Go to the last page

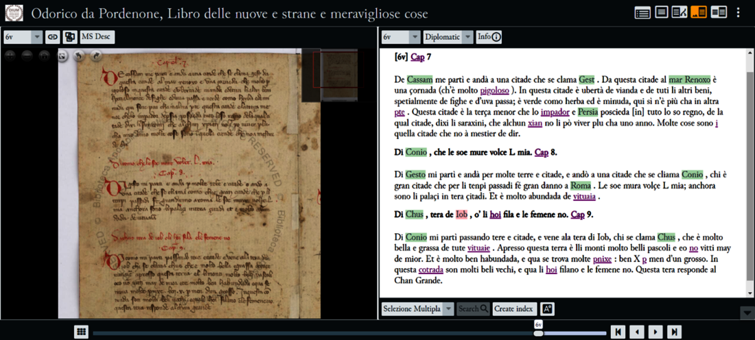[x=674, y=332]
